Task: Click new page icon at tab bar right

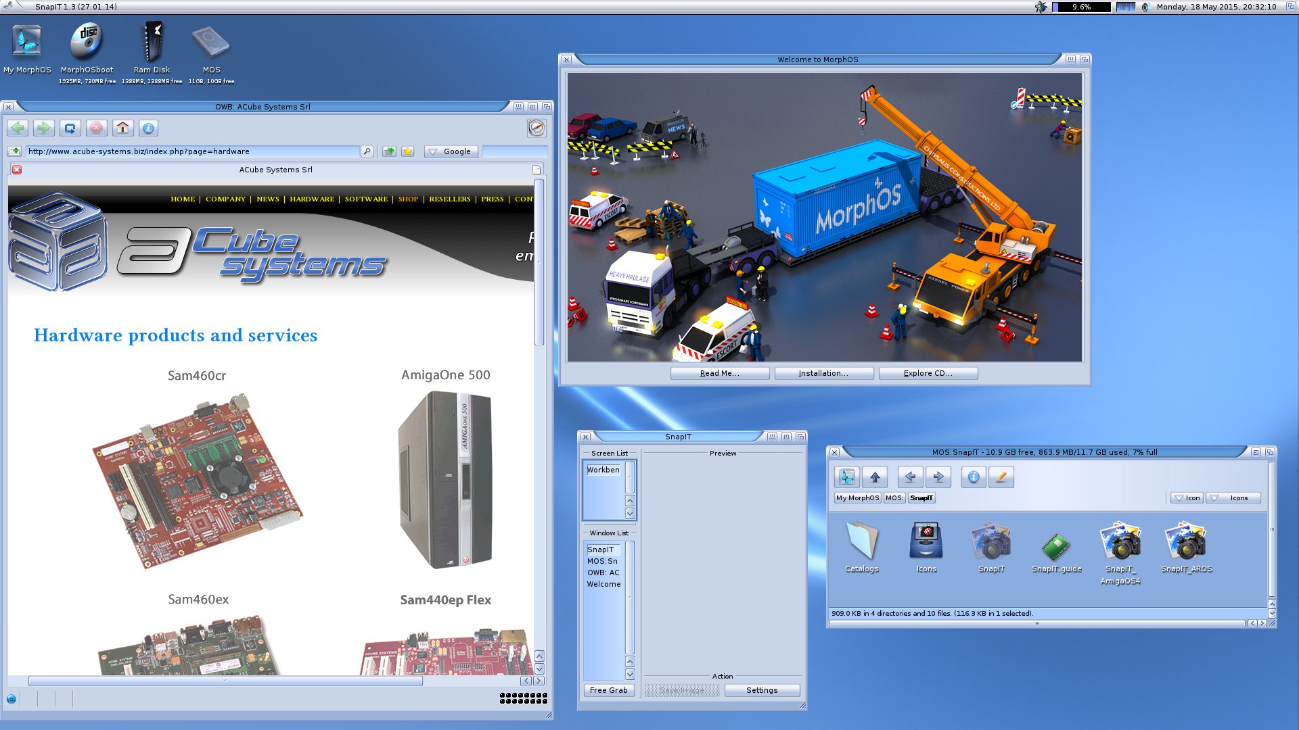Action: click(537, 170)
